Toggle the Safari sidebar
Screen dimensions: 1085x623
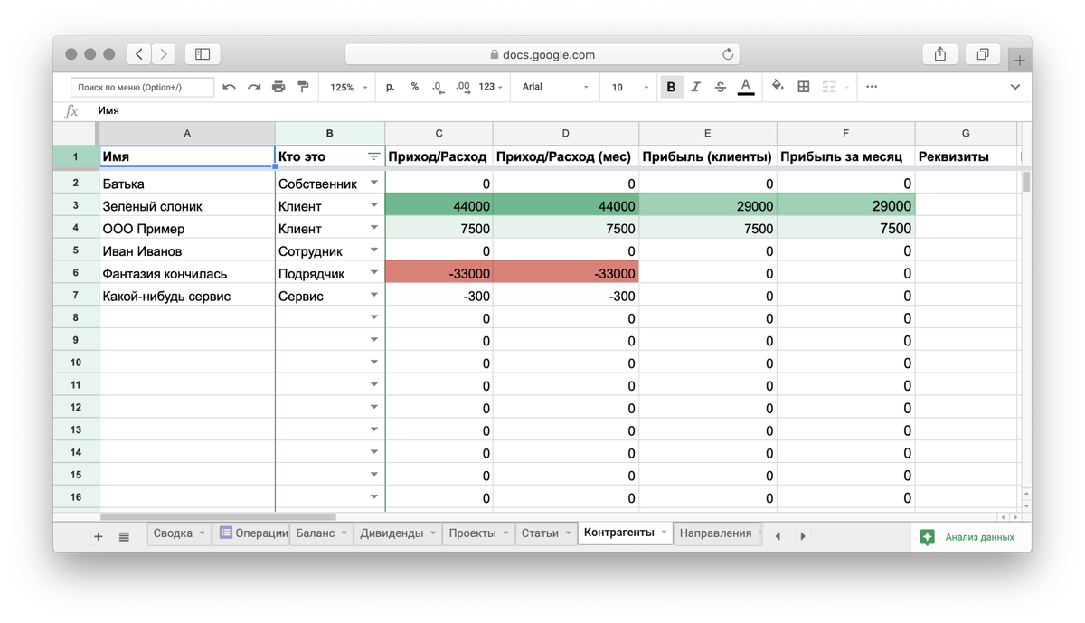(203, 54)
